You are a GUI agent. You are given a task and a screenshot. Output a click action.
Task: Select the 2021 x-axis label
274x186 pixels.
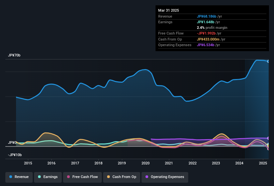pos(169,163)
